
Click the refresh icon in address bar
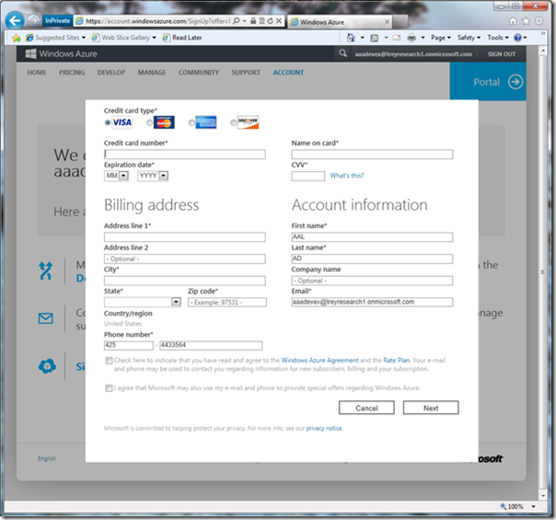click(x=271, y=21)
